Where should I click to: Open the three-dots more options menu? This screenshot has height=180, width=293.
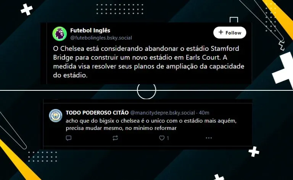pos(209,138)
